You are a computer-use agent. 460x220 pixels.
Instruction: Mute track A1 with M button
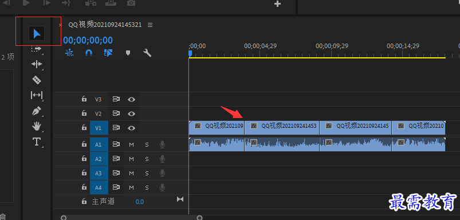pos(131,144)
